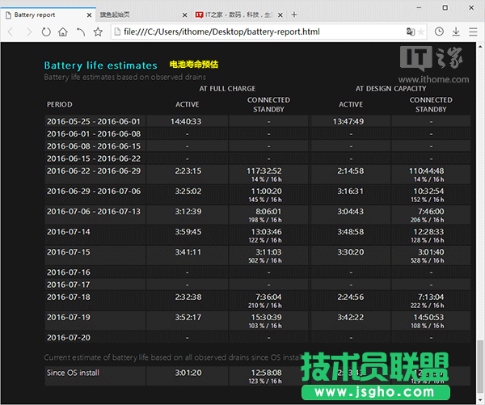The height and width of the screenshot is (405, 485).
Task: Click design capacity value 13:47:49
Action: (348, 121)
